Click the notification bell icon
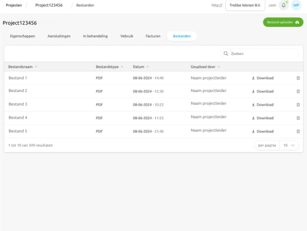This screenshot has width=307, height=231. pos(284,5)
